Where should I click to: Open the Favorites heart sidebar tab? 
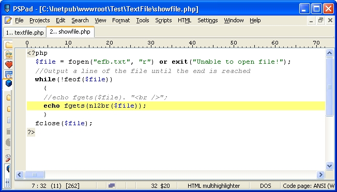tap(9, 64)
